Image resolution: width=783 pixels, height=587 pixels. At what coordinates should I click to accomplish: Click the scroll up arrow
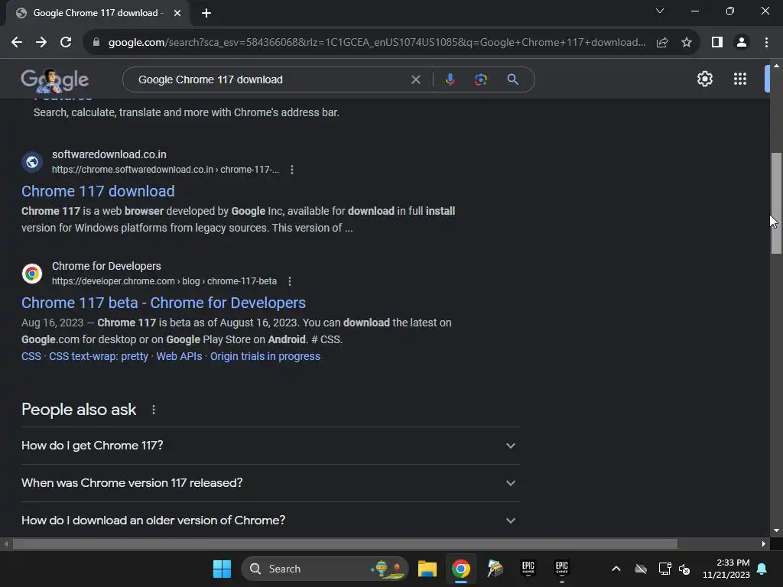click(776, 66)
